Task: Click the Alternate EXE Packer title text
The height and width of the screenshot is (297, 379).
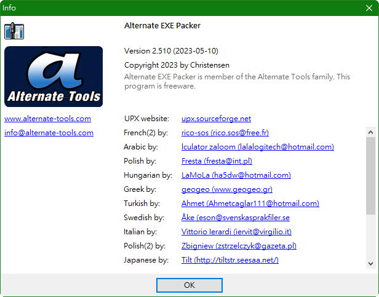Action: click(162, 26)
